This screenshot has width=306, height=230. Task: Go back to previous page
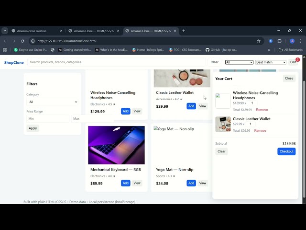(5, 41)
